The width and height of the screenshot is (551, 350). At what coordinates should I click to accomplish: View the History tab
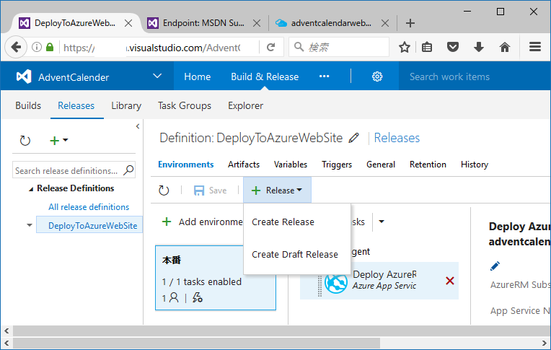pos(475,165)
